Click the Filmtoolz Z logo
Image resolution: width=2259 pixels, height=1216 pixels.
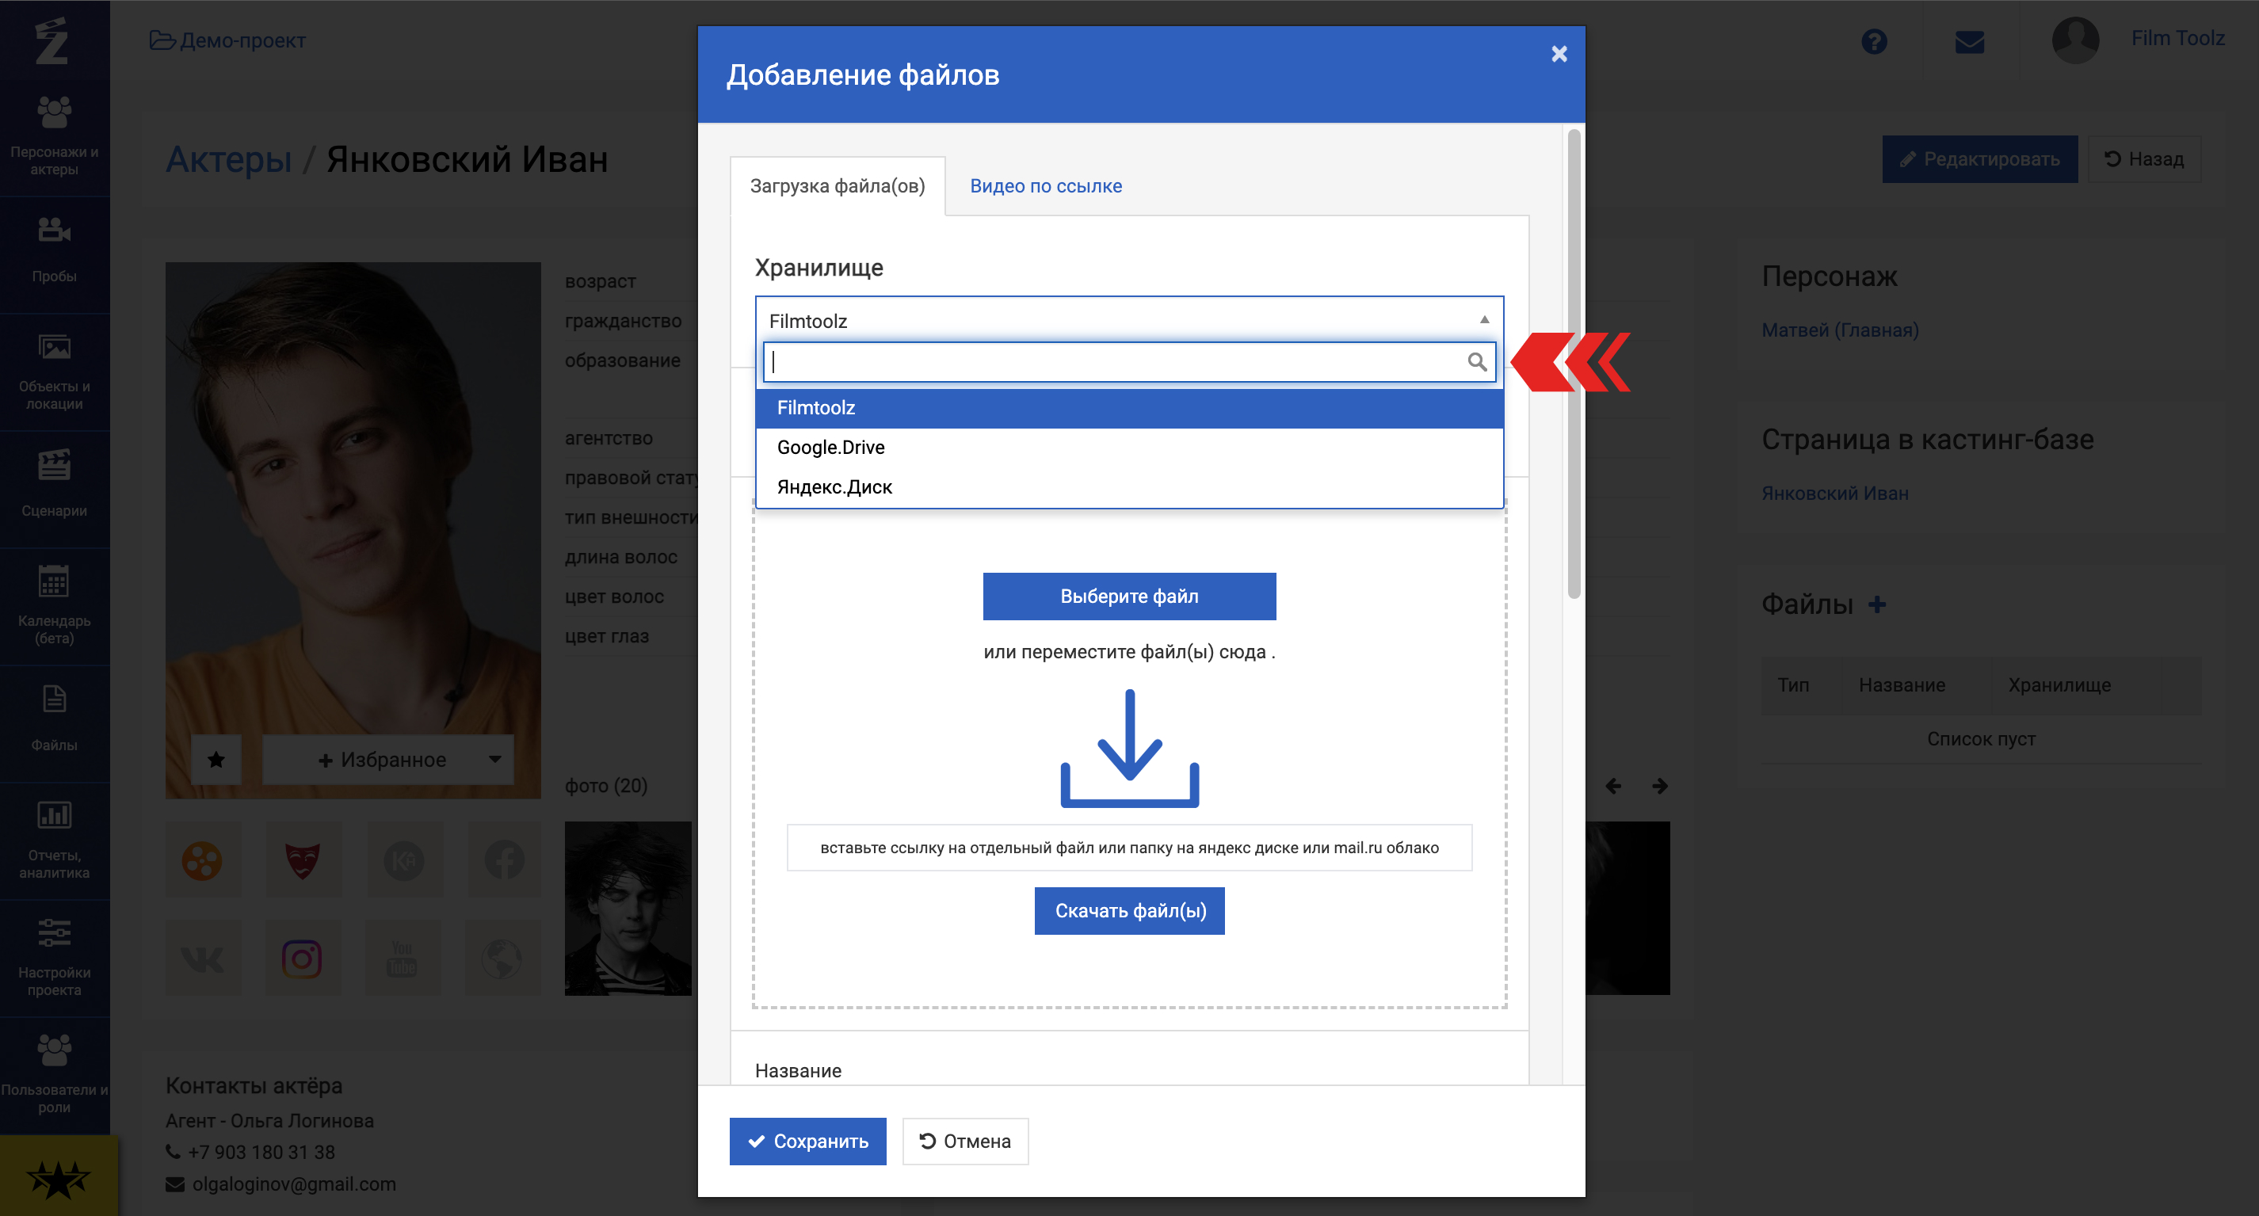click(52, 40)
